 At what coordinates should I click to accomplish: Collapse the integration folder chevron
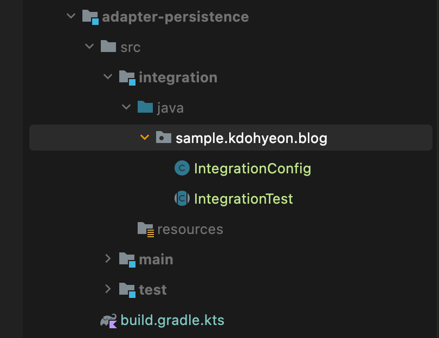[x=108, y=77]
